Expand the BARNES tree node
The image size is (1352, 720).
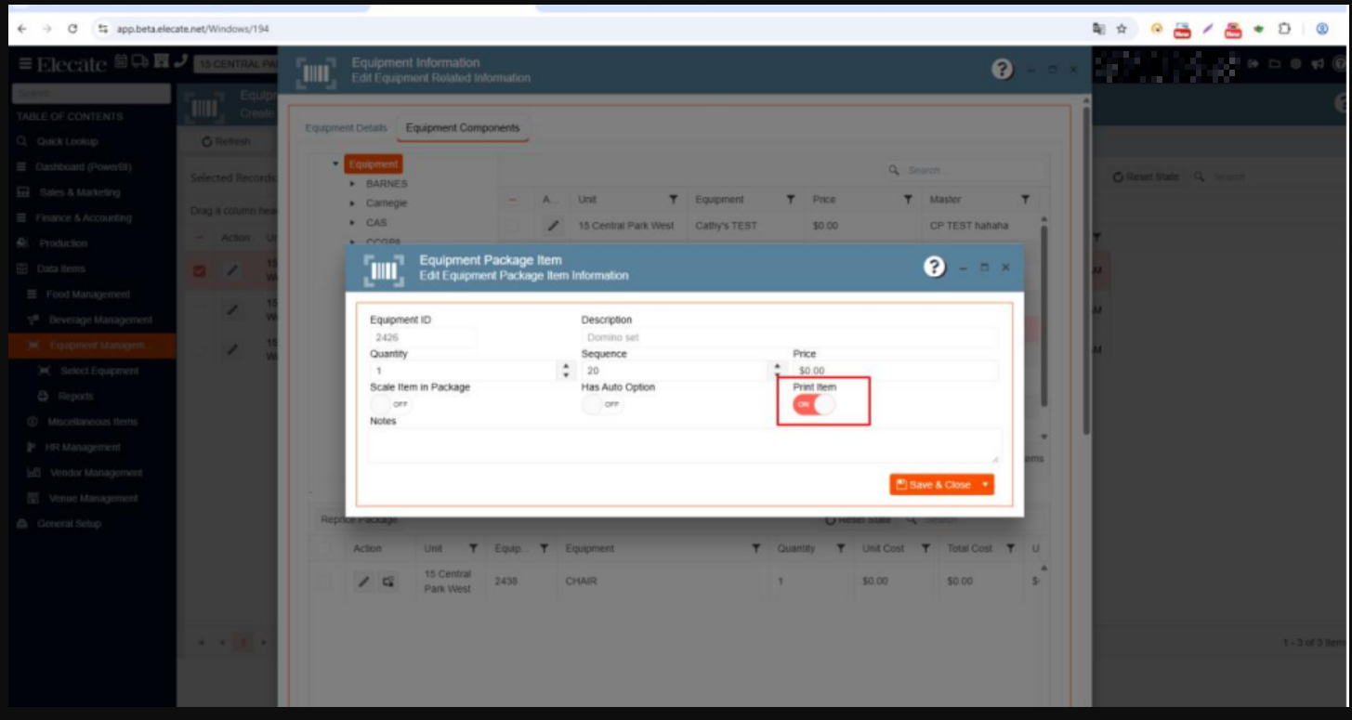click(x=353, y=184)
